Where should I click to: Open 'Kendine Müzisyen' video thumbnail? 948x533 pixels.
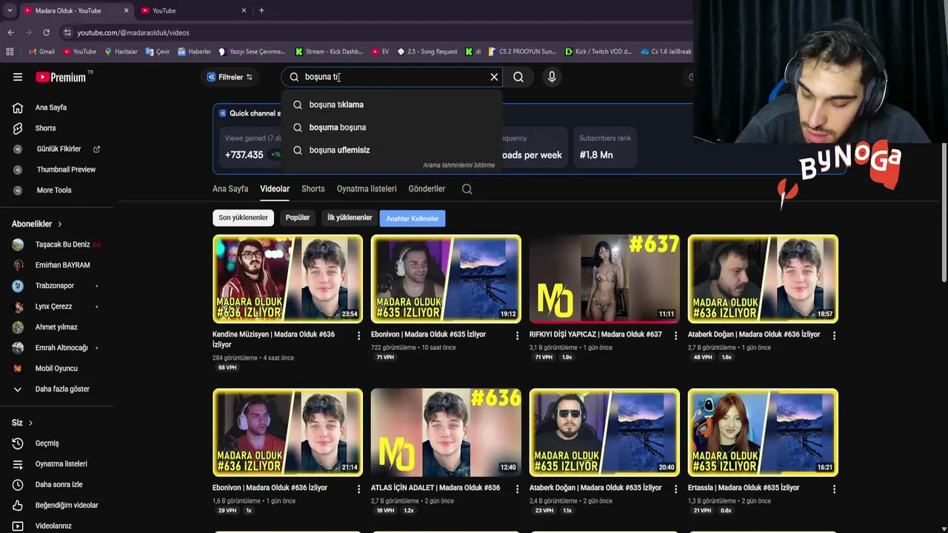tap(288, 279)
